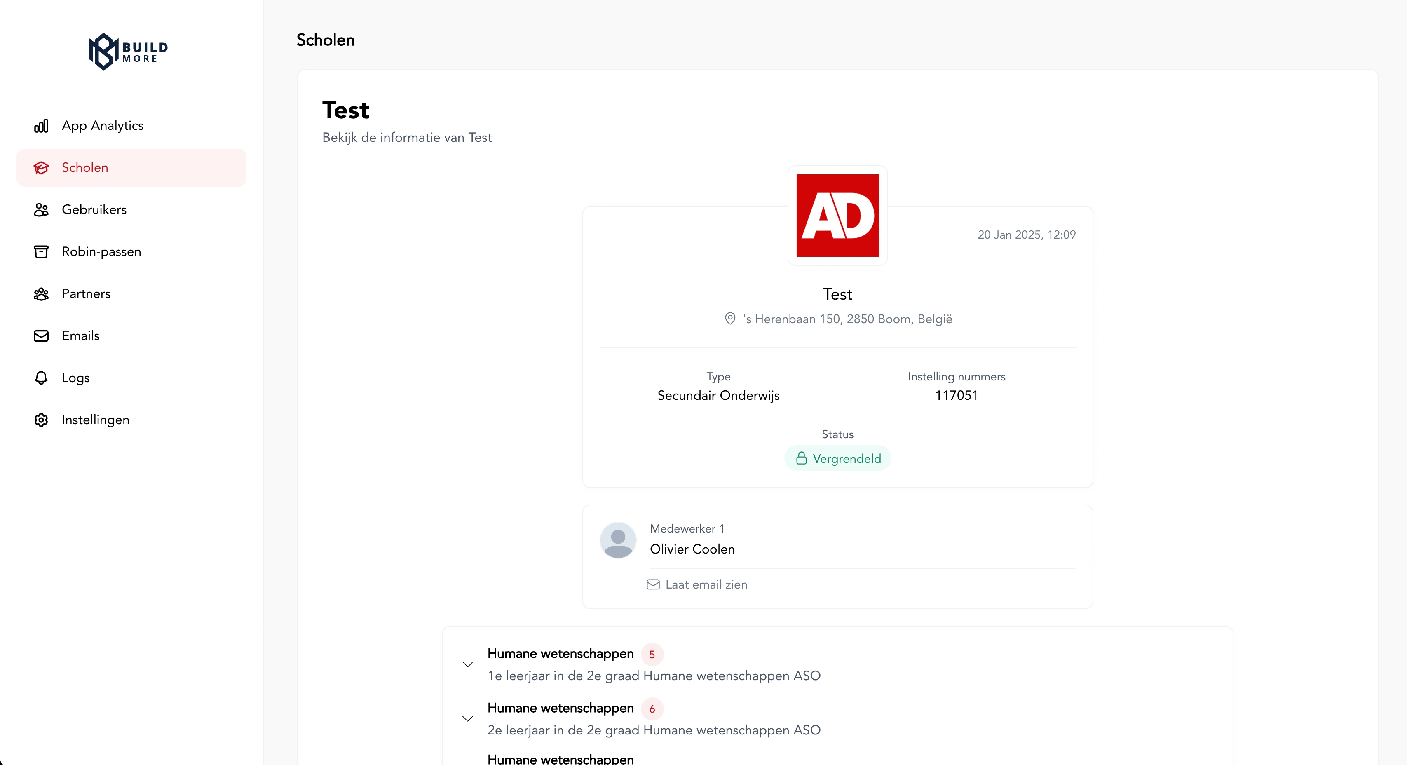This screenshot has width=1407, height=765.
Task: Click the Gebruikers people icon
Action: coord(41,210)
